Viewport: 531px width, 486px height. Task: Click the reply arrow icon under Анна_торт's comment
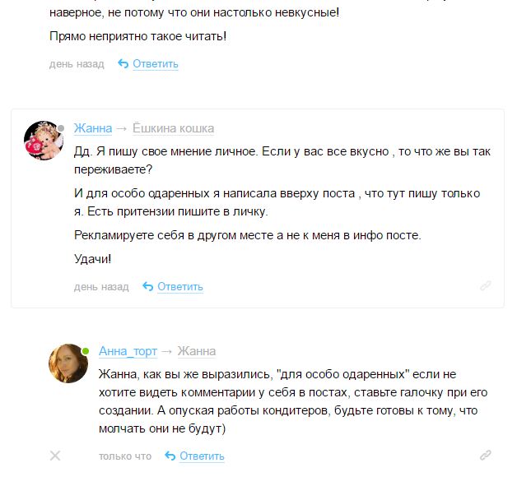170,456
